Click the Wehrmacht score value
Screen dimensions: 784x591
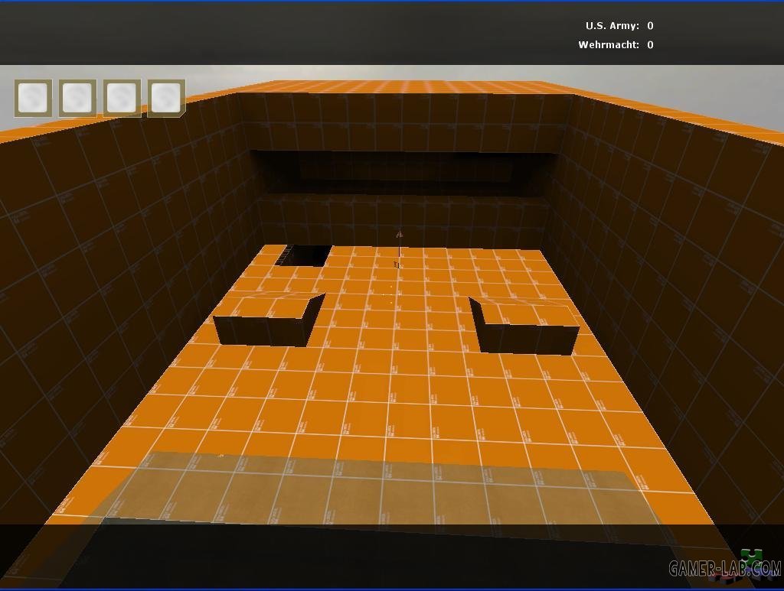click(x=650, y=45)
